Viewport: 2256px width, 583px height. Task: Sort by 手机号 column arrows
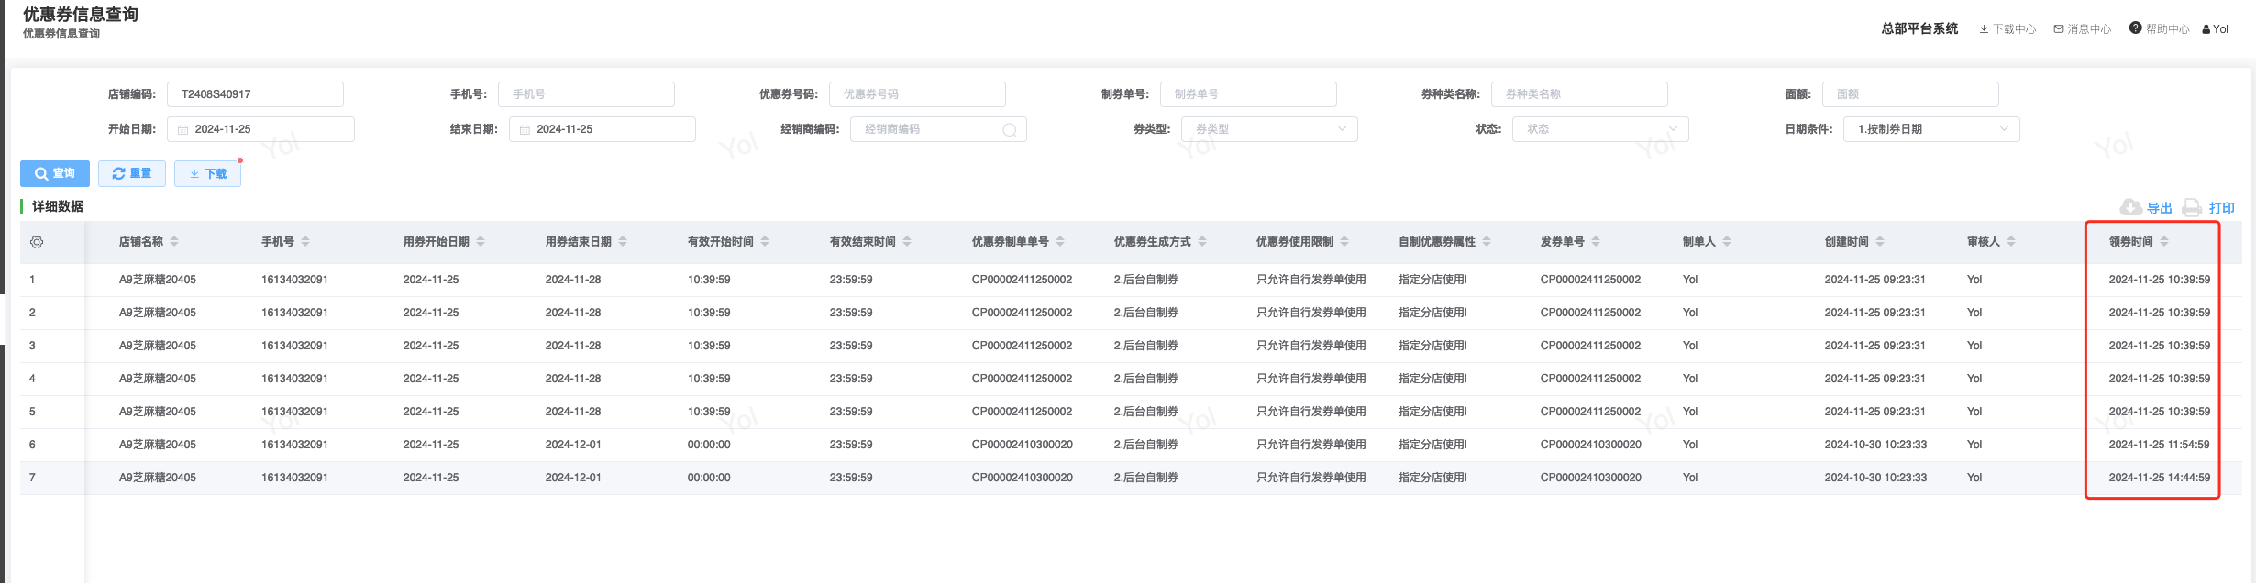[x=305, y=242]
